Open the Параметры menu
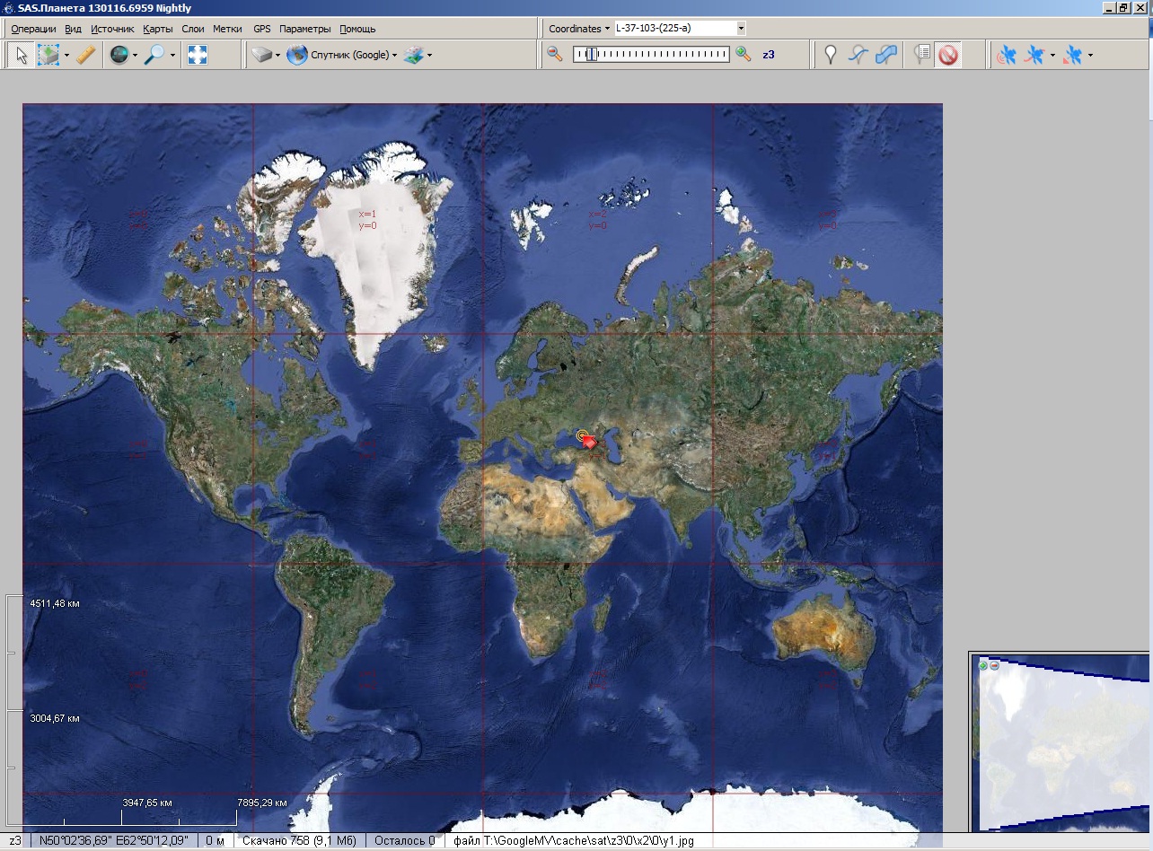Viewport: 1153px width, 851px height. tap(304, 29)
